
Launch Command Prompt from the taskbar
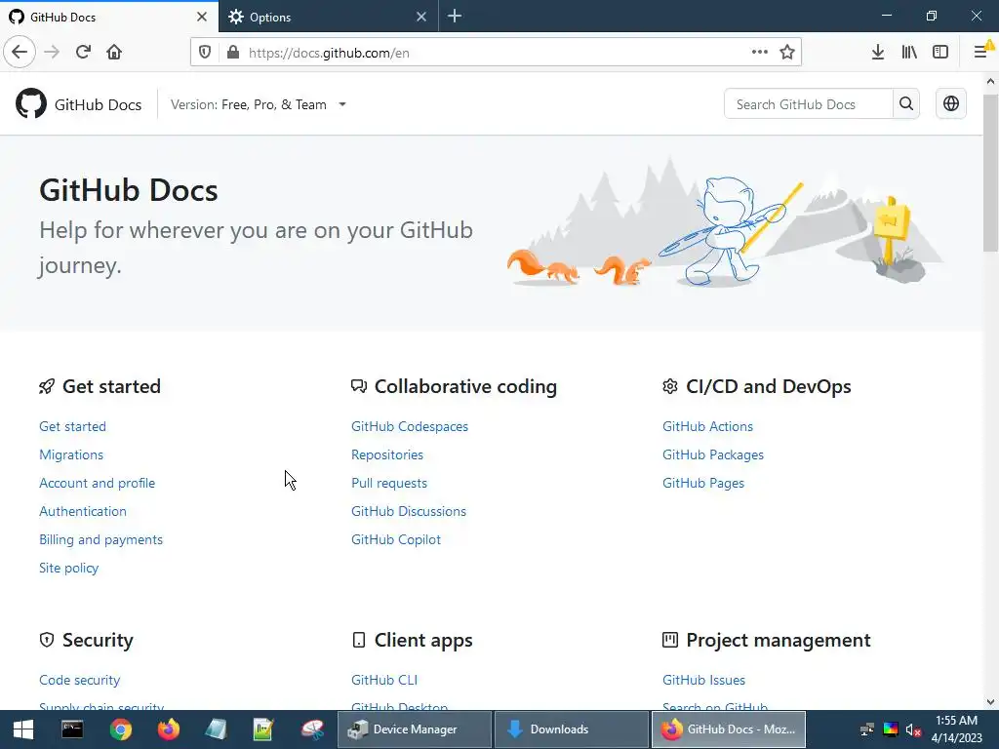click(x=72, y=729)
